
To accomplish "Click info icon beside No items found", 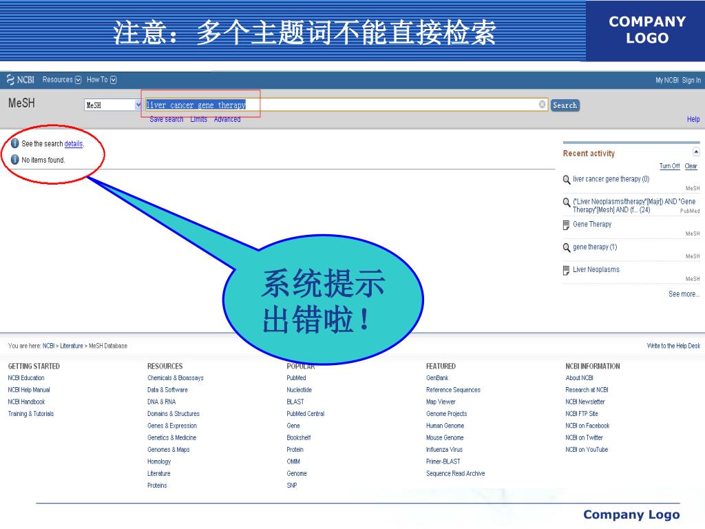I will 15,160.
